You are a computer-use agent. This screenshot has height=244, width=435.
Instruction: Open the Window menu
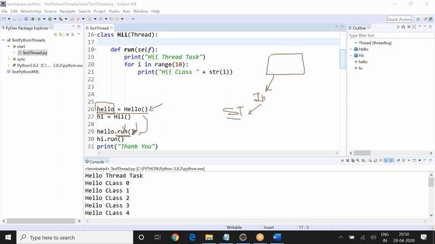tap(141, 11)
